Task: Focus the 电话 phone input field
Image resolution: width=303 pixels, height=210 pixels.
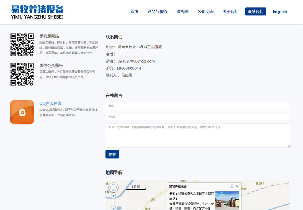Action: tap(198, 117)
